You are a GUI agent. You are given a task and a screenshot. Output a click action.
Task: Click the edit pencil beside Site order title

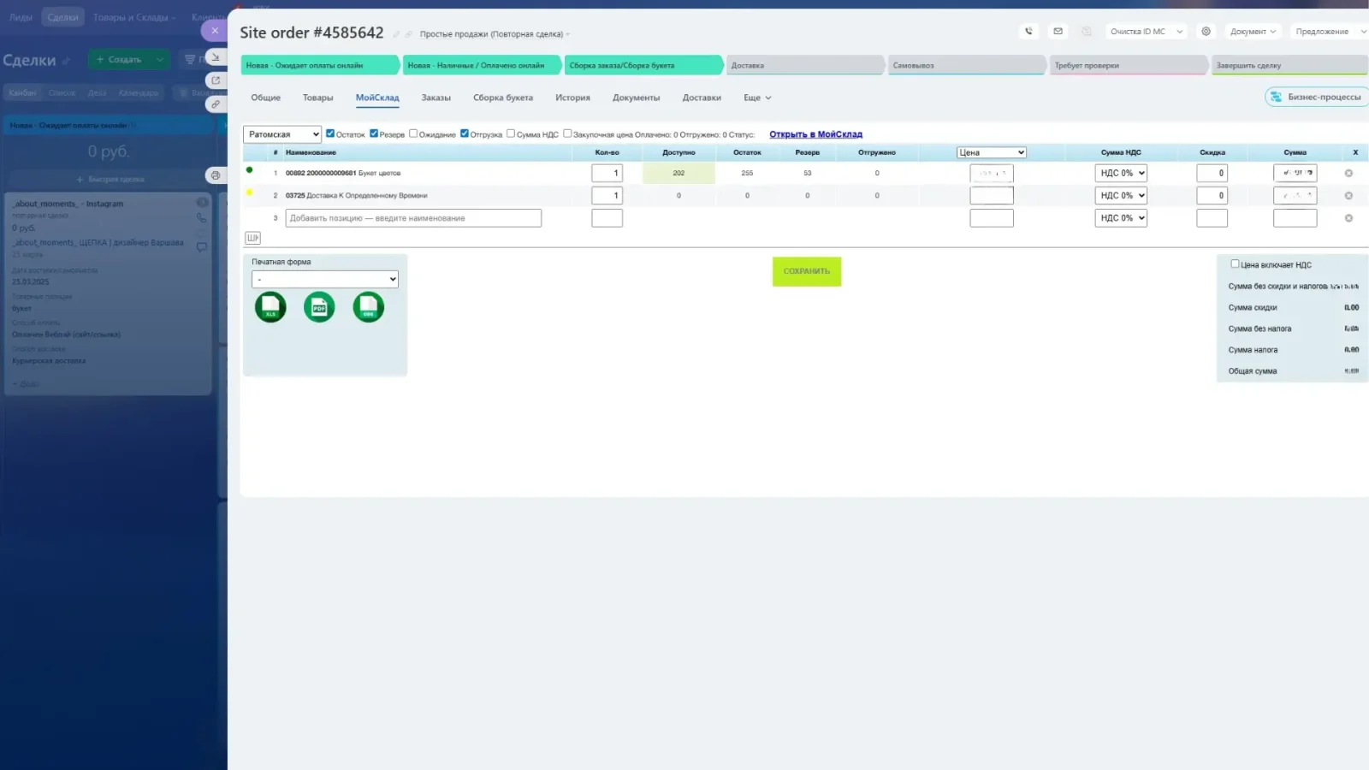(x=396, y=34)
